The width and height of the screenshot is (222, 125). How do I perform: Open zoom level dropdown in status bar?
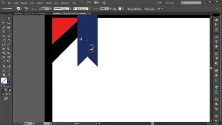(34, 124)
